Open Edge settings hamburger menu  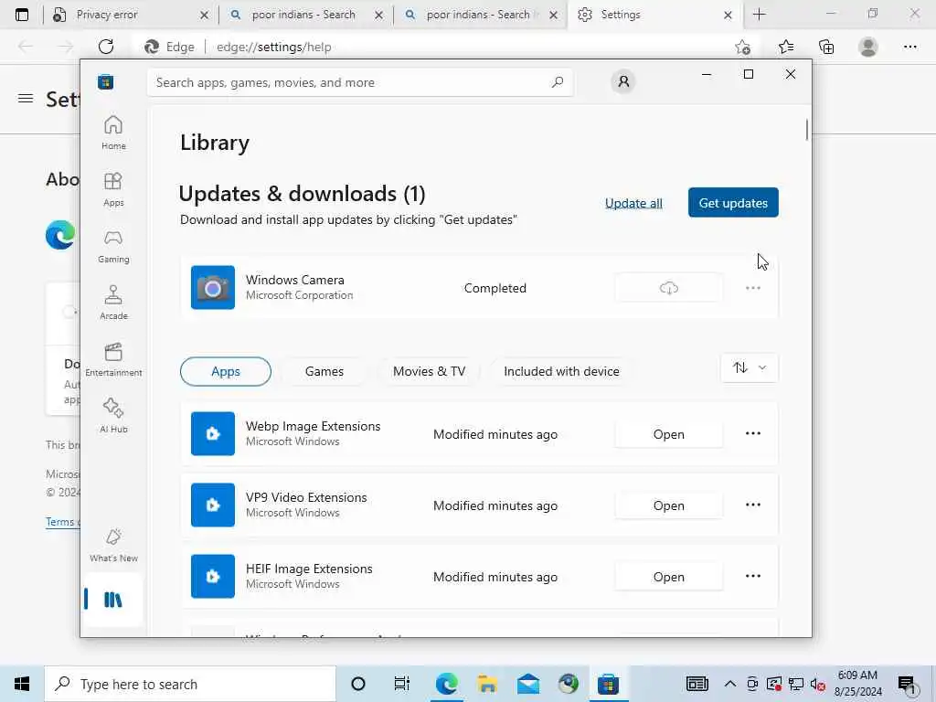(26, 99)
